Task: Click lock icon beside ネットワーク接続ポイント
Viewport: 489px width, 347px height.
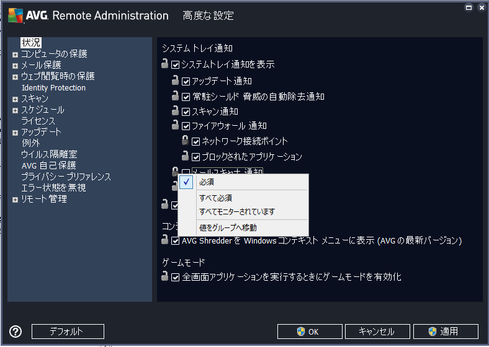Action: (186, 140)
